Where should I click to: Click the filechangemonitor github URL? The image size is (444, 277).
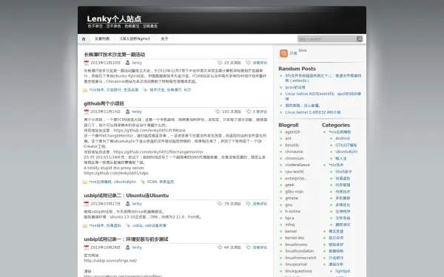pyautogui.click(x=158, y=151)
